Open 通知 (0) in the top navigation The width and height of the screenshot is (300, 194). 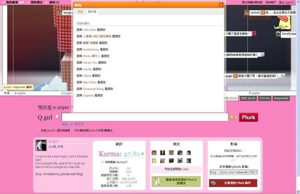pos(54,2)
